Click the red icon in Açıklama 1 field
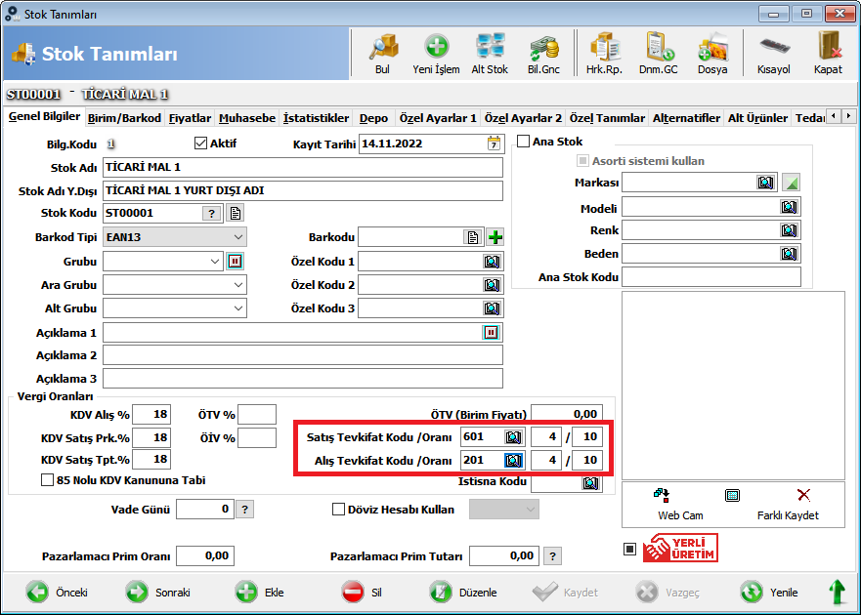The image size is (861, 615). coord(491,333)
